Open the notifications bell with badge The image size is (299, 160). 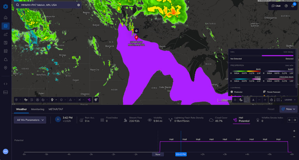(293, 6)
